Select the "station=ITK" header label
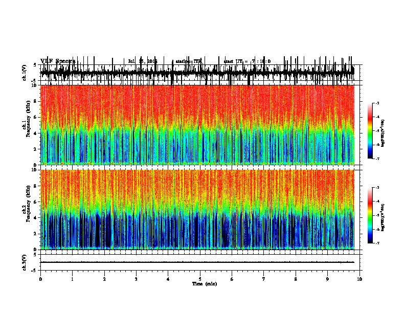The image size is (405, 313). click(189, 61)
